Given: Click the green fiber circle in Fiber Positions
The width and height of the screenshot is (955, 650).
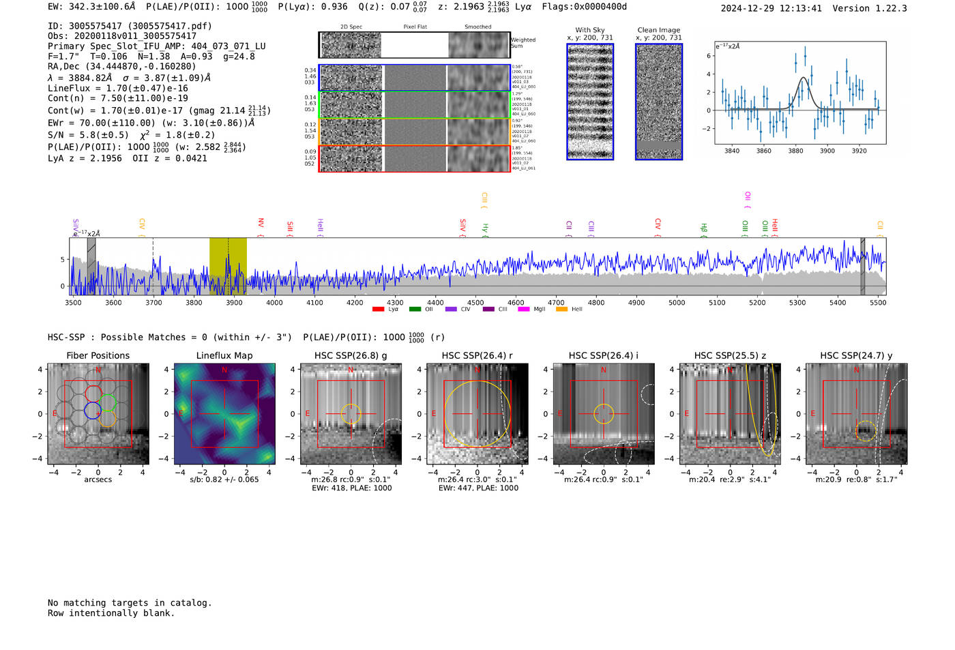Looking at the screenshot, I should [108, 402].
